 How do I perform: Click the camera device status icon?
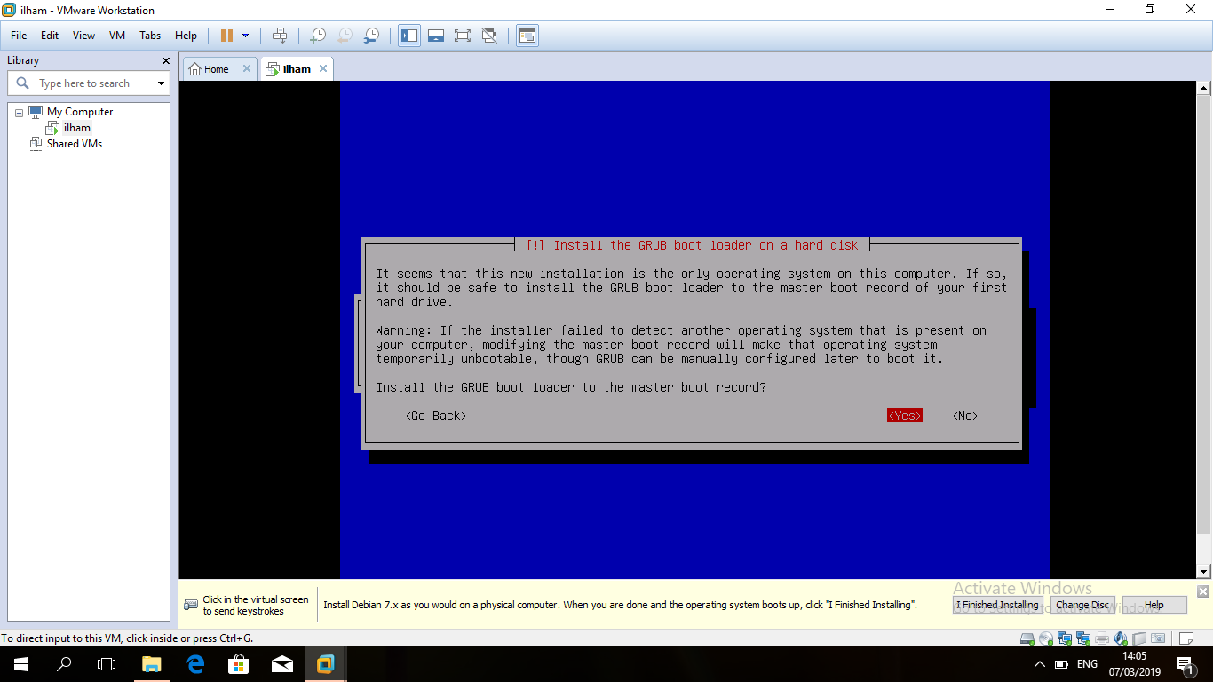coord(1158,638)
